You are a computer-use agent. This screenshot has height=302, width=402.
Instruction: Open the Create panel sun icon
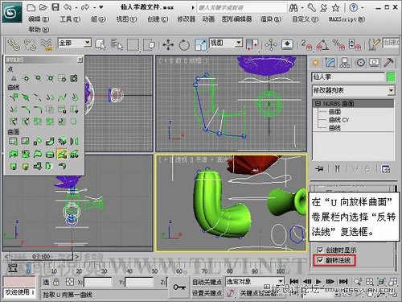tap(316, 63)
